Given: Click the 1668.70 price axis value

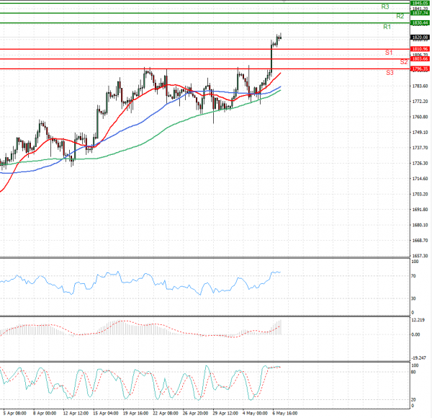Looking at the screenshot, I should 420,241.
